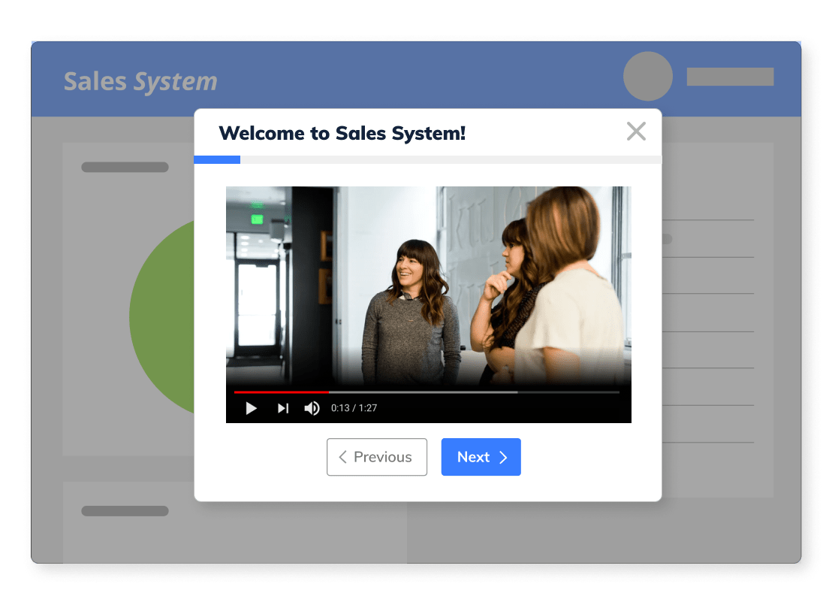Click the skip-to-next video icon
Image resolution: width=832 pixels, height=605 pixels.
(x=283, y=408)
